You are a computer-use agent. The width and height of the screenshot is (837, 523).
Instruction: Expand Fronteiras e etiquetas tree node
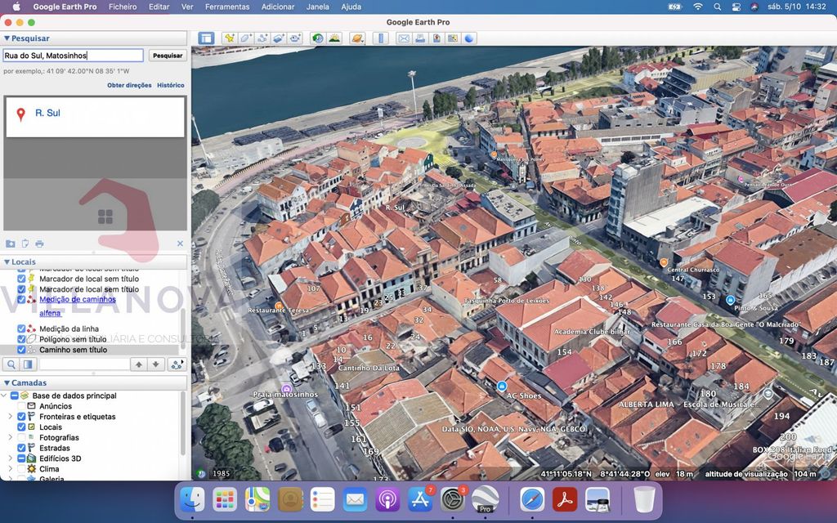10,416
